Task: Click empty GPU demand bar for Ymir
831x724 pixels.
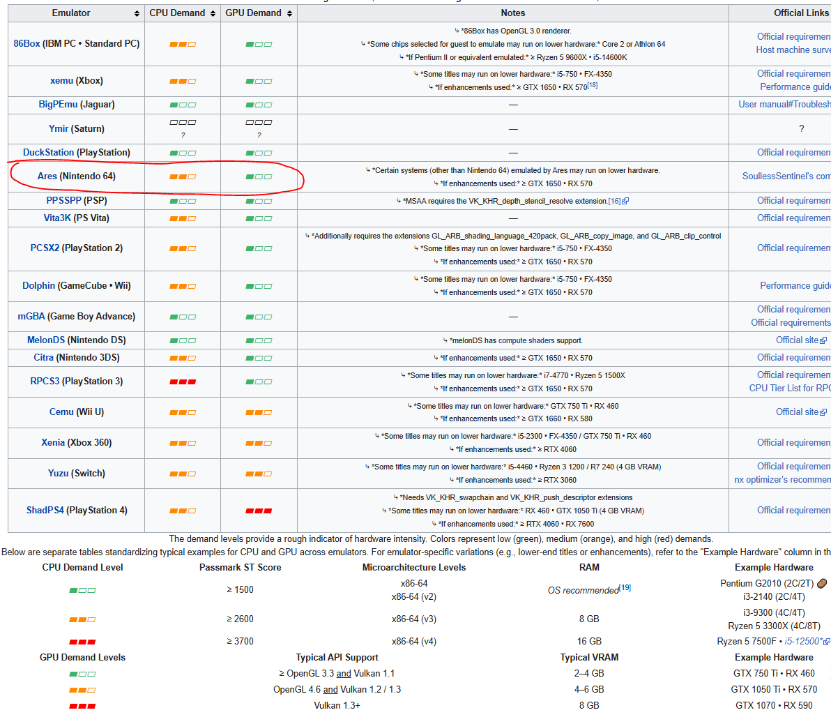Action: pyautogui.click(x=259, y=123)
